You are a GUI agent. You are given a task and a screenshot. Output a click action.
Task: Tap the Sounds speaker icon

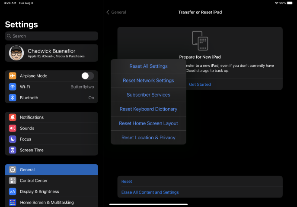(x=13, y=128)
